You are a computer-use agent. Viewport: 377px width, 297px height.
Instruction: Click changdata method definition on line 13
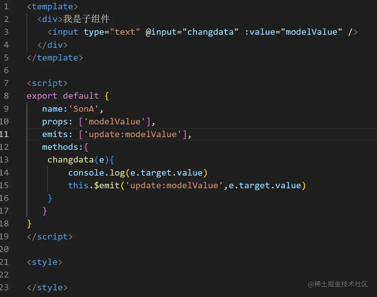(x=70, y=160)
